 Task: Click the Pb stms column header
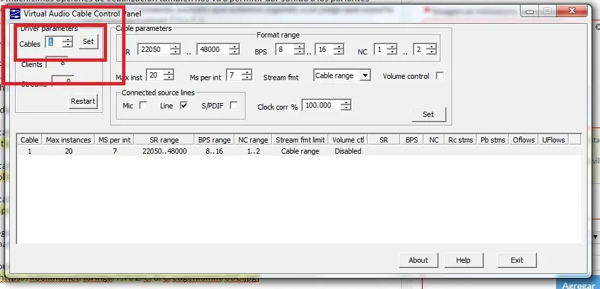tap(493, 140)
